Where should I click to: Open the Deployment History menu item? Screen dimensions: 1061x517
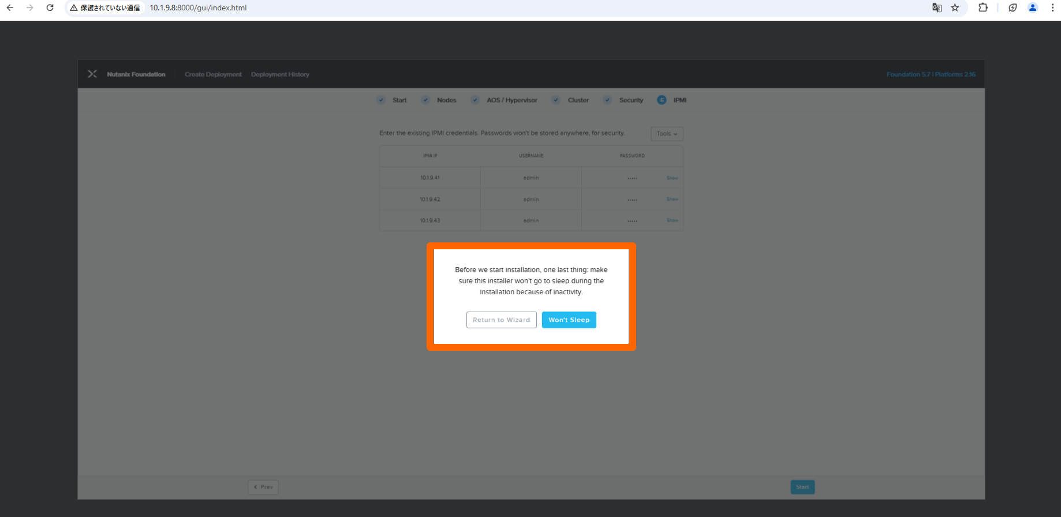(x=280, y=74)
